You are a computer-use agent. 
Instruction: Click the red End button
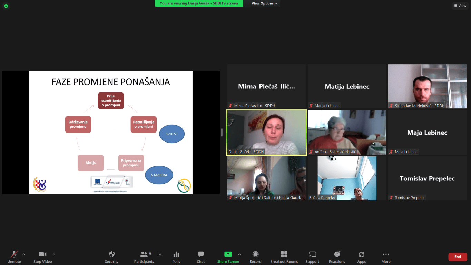pyautogui.click(x=458, y=257)
